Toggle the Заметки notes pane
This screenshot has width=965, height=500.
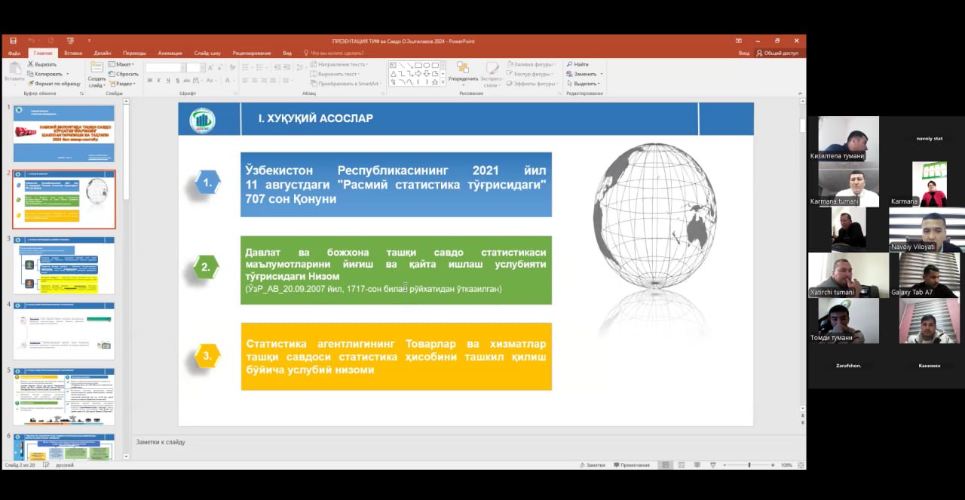tap(593, 465)
